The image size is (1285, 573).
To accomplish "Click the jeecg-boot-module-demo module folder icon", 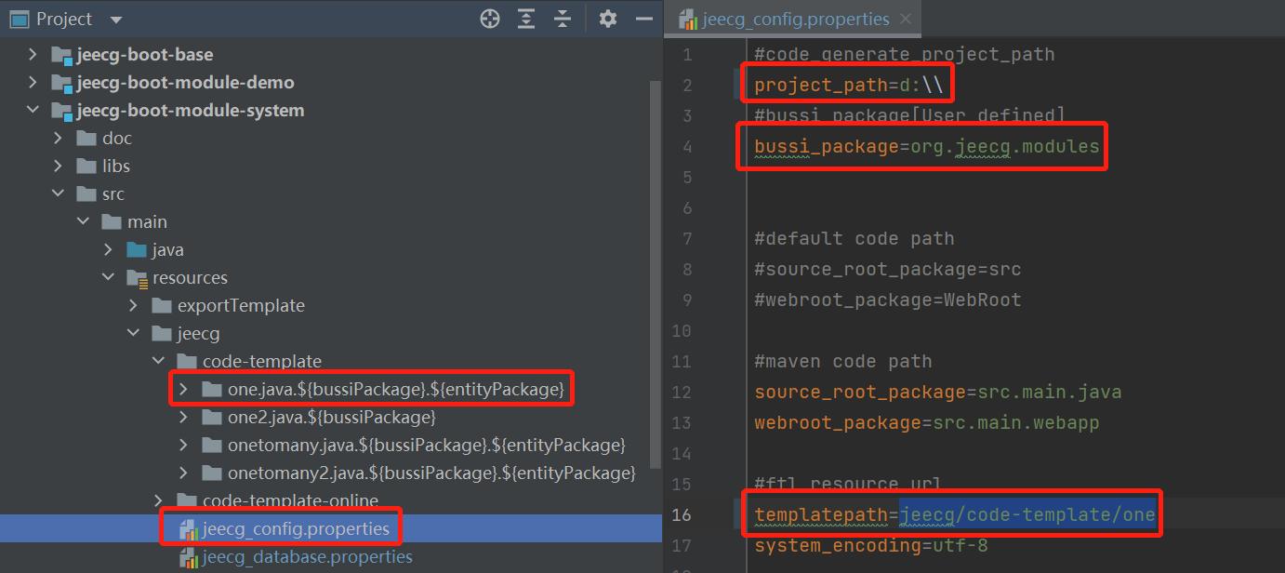I will click(x=61, y=83).
